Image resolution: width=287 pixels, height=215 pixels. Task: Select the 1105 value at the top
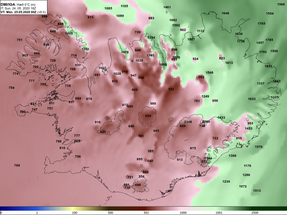(124, 6)
